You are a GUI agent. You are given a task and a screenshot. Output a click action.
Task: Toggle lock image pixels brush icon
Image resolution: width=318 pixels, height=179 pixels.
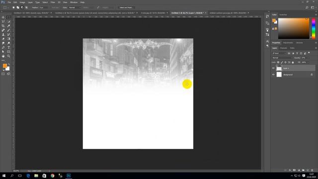[282, 62]
